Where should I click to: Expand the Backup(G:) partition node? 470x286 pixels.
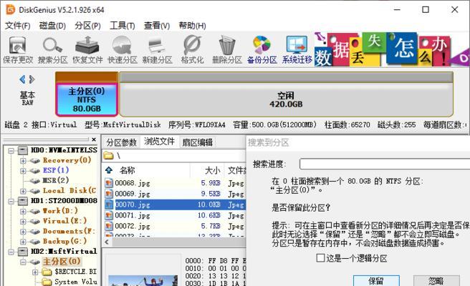tap(23, 242)
